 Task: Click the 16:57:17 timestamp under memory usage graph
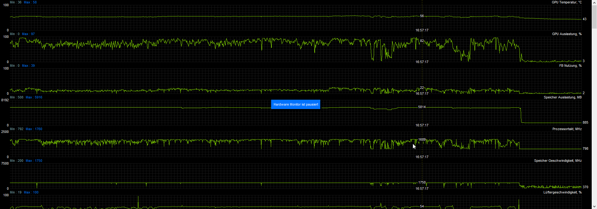pos(422,125)
